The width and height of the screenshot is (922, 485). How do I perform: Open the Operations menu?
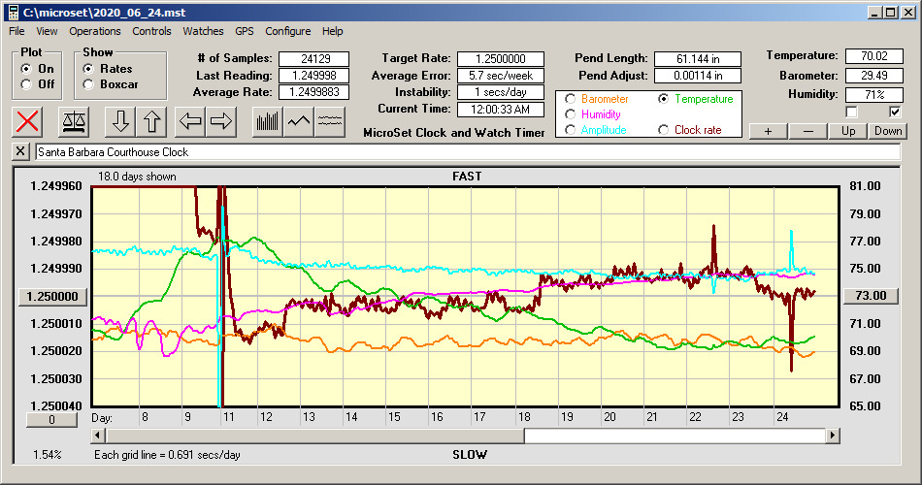(95, 31)
